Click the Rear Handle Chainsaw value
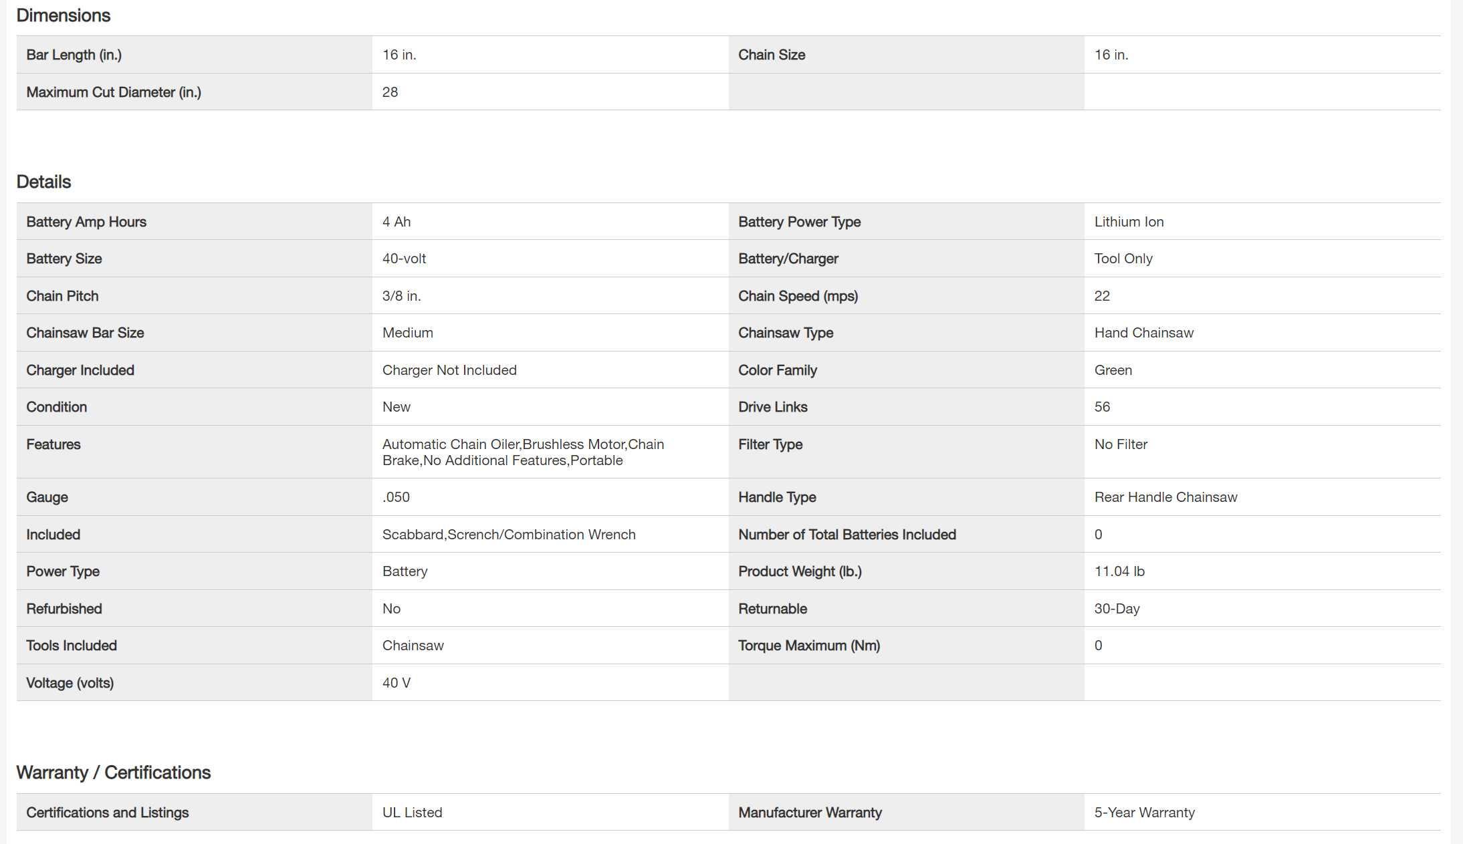The image size is (1463, 844). point(1165,497)
